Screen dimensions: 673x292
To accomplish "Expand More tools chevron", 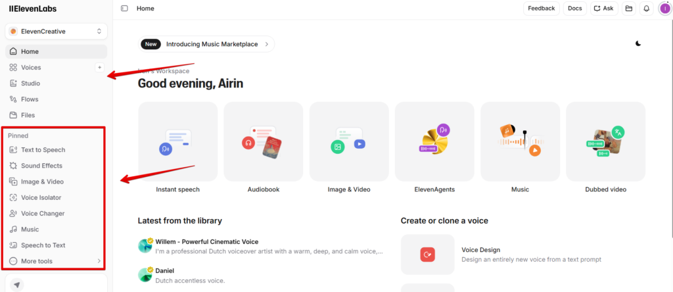I will tap(99, 261).
